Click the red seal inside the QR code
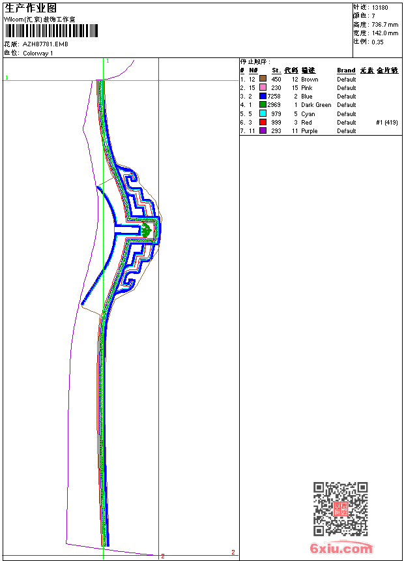The image size is (404, 561). [340, 509]
